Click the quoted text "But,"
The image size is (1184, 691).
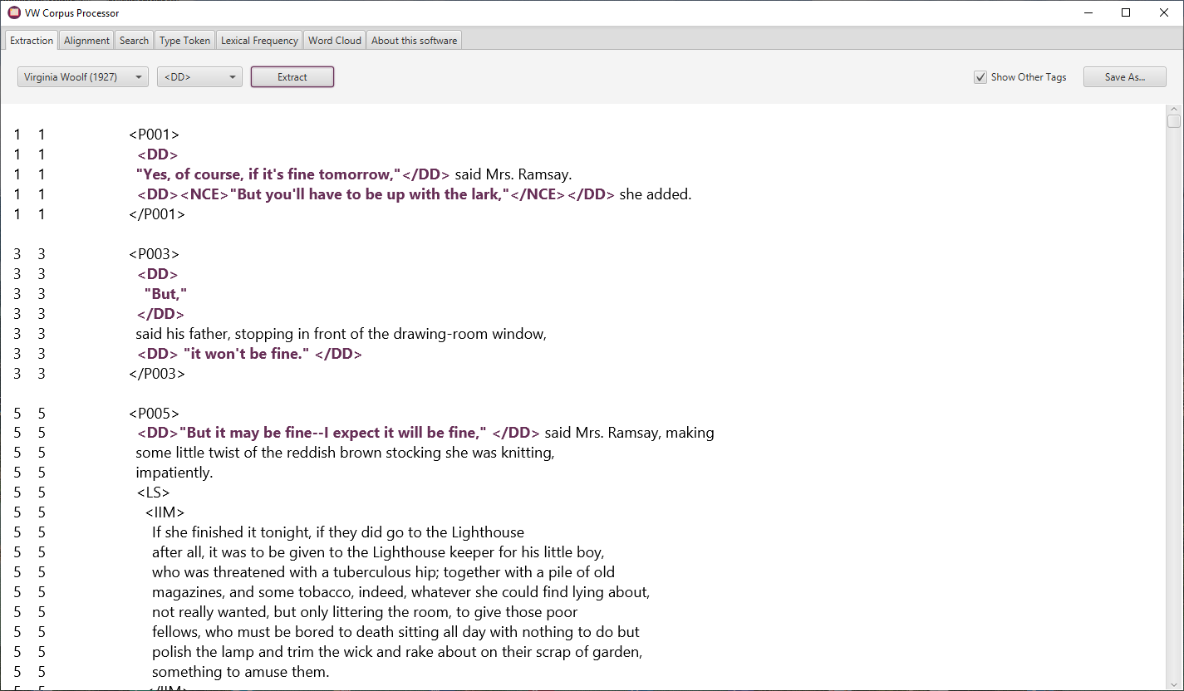click(165, 294)
